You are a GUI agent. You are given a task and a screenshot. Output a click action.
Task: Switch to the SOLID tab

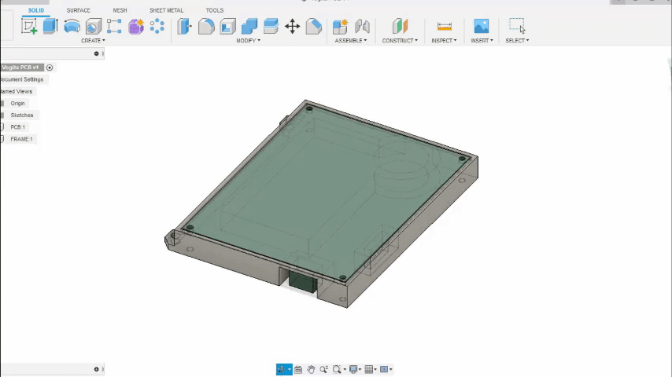pyautogui.click(x=36, y=10)
